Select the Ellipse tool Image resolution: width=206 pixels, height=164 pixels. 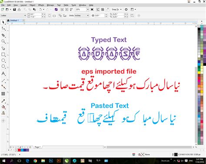(x=3, y=61)
